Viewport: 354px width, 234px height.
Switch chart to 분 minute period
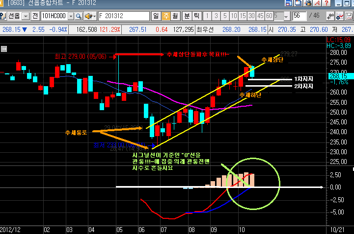(187, 16)
